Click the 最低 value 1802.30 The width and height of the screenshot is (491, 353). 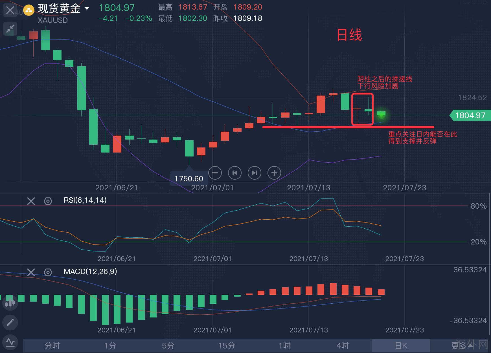click(193, 18)
